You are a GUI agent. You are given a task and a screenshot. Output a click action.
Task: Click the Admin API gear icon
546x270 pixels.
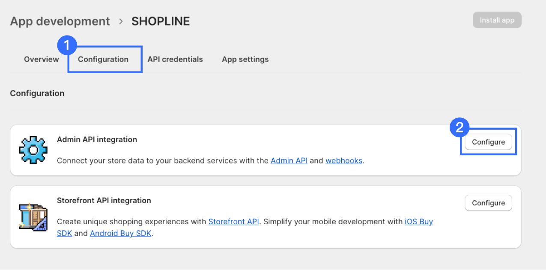point(33,150)
